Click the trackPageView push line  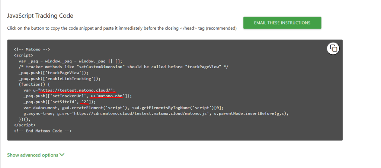(54, 73)
